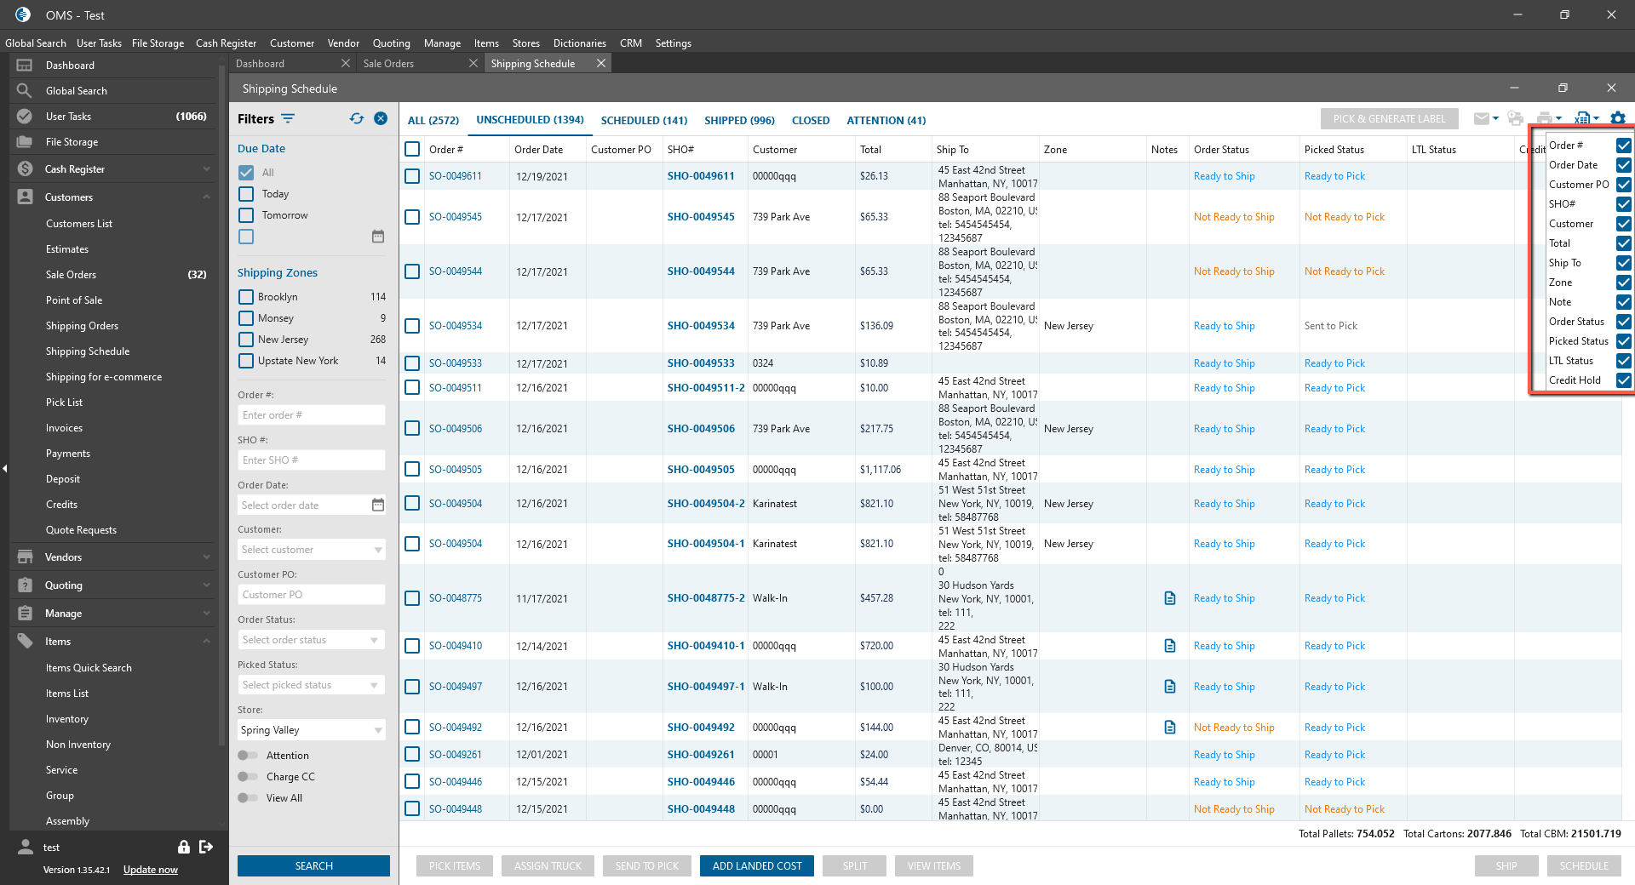Expand the Store dropdown showing Spring Valley
This screenshot has width=1635, height=885.
(x=311, y=730)
